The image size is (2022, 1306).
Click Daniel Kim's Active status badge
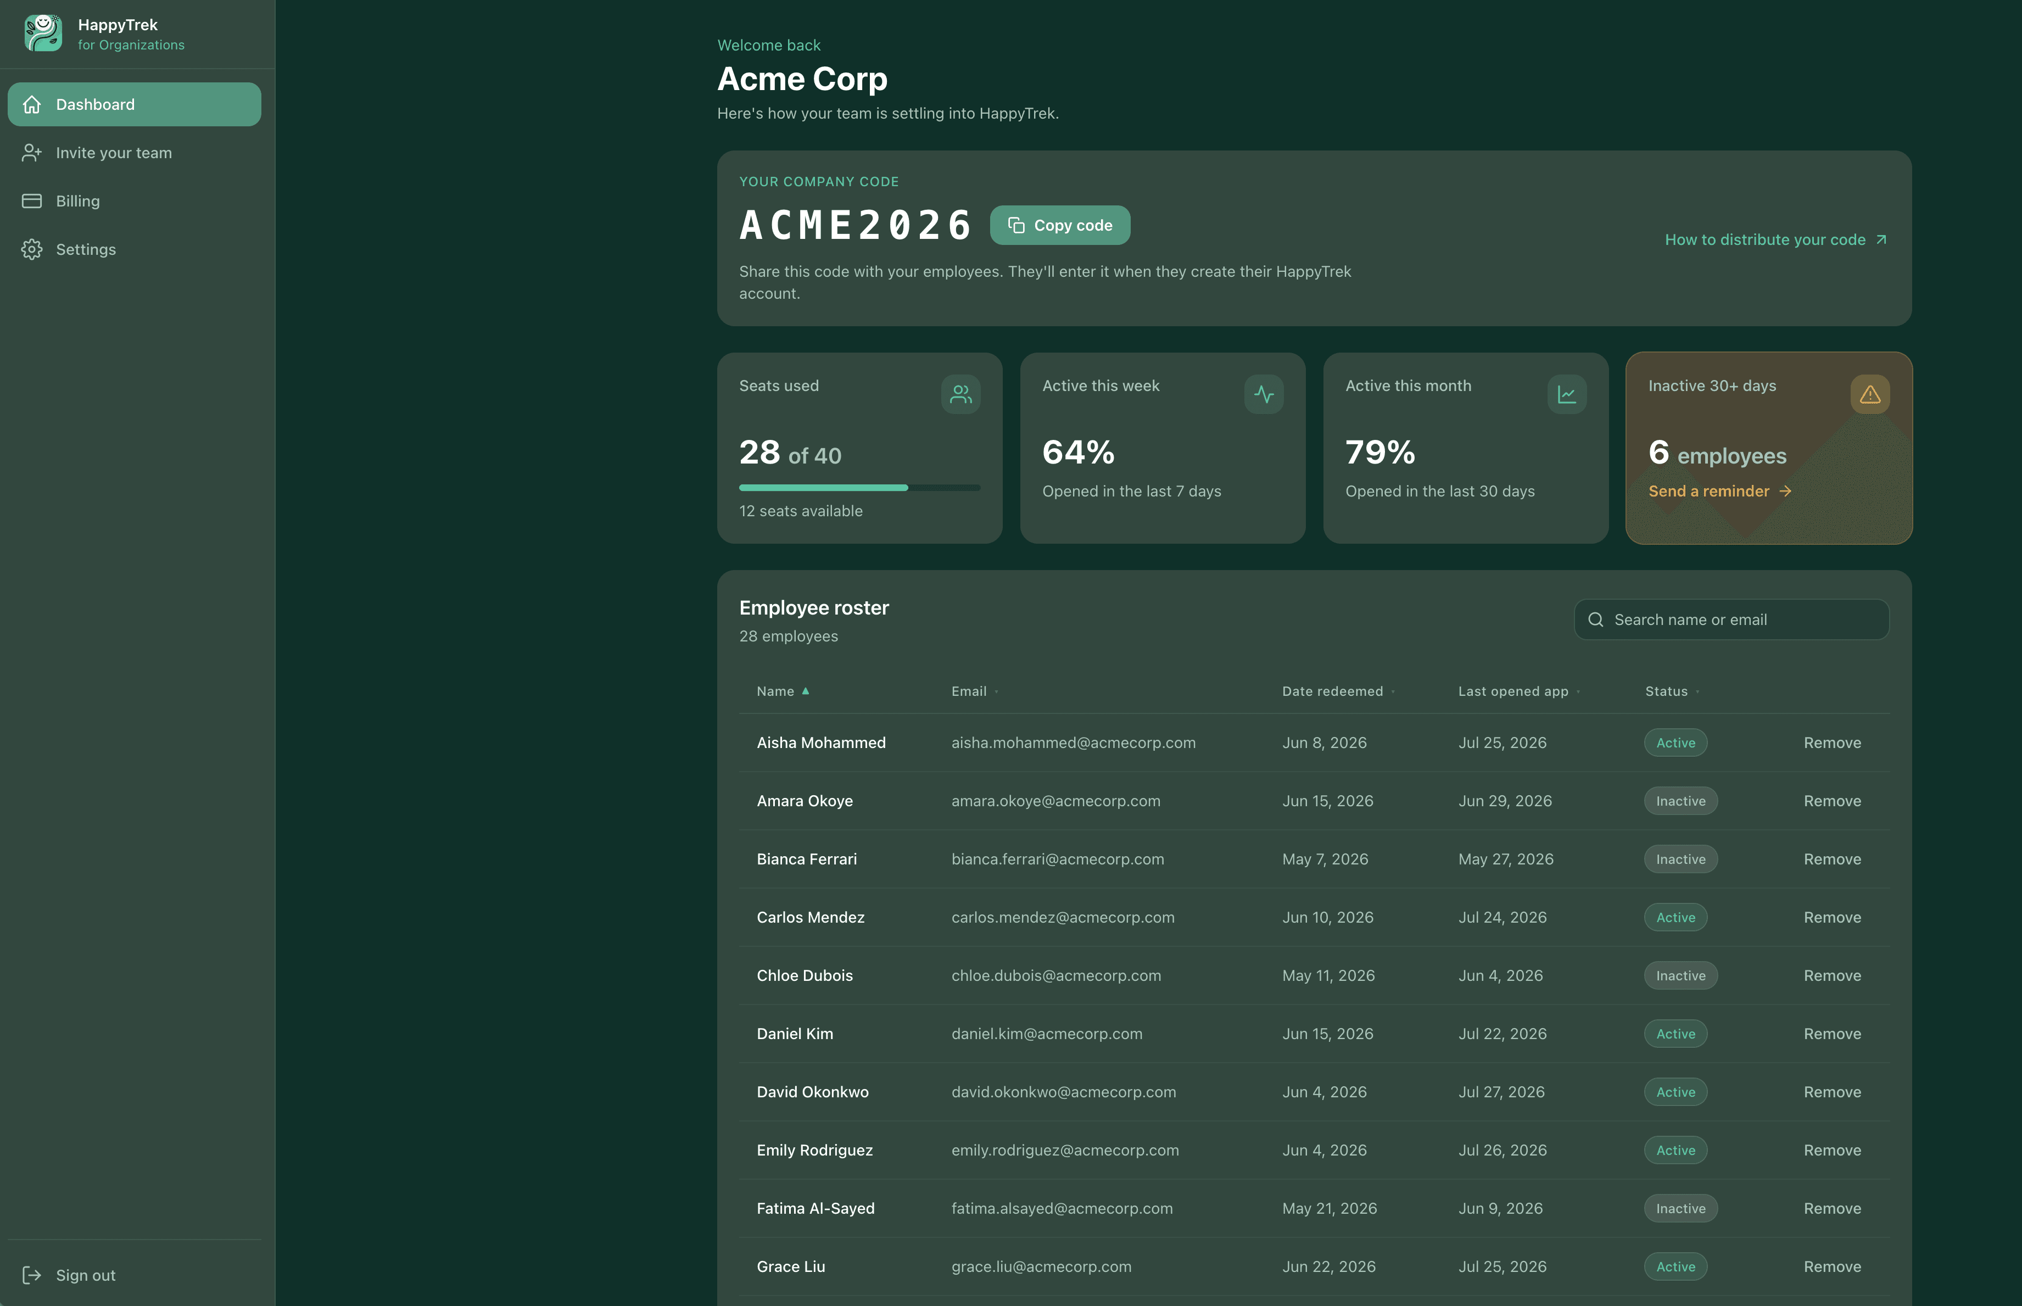click(1675, 1034)
